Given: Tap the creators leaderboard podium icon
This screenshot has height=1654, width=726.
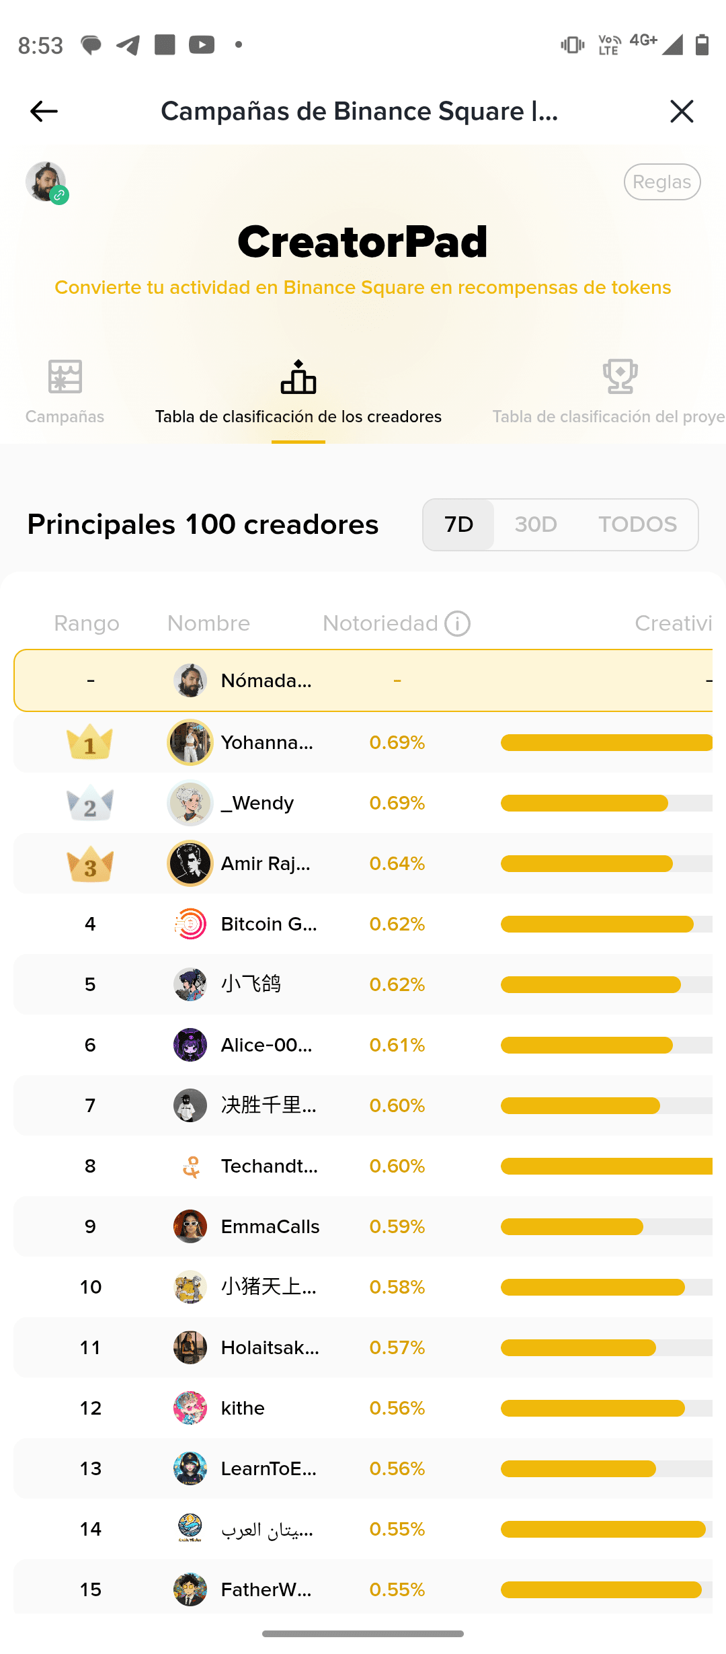Looking at the screenshot, I should coord(298,377).
